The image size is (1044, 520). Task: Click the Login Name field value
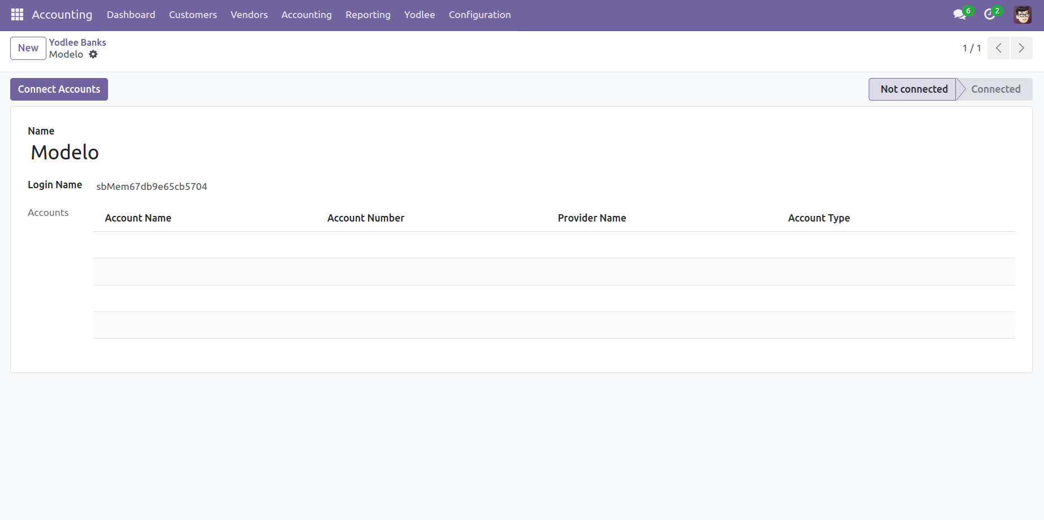point(152,187)
